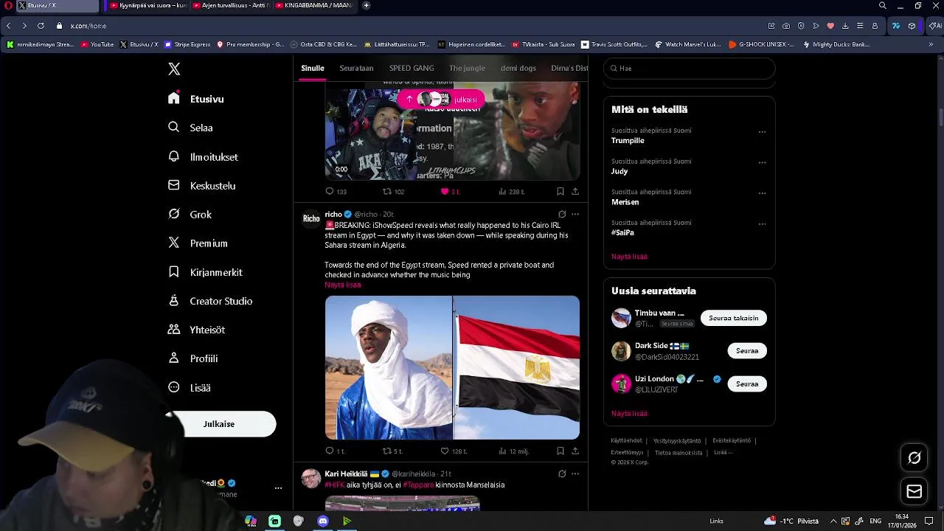Open weather widget -1°C Pilvistä
The width and height of the screenshot is (944, 531).
[x=791, y=521]
